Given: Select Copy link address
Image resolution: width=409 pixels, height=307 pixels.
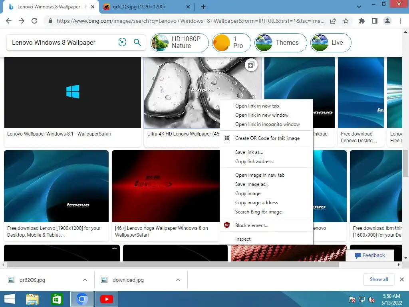Looking at the screenshot, I should point(266,161).
